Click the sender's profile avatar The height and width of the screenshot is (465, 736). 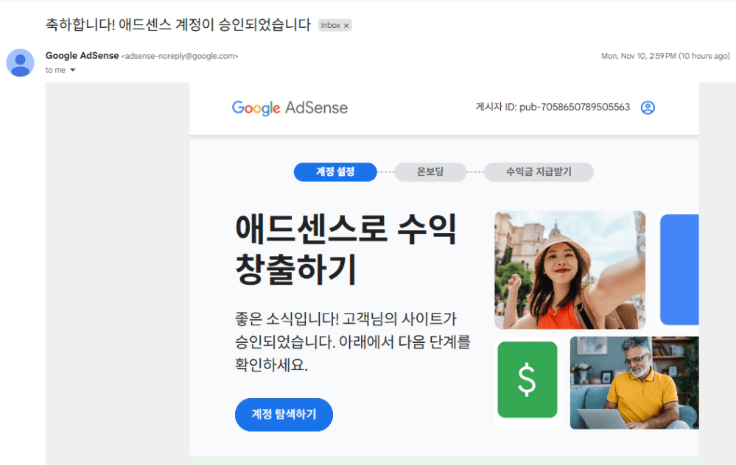pos(20,63)
